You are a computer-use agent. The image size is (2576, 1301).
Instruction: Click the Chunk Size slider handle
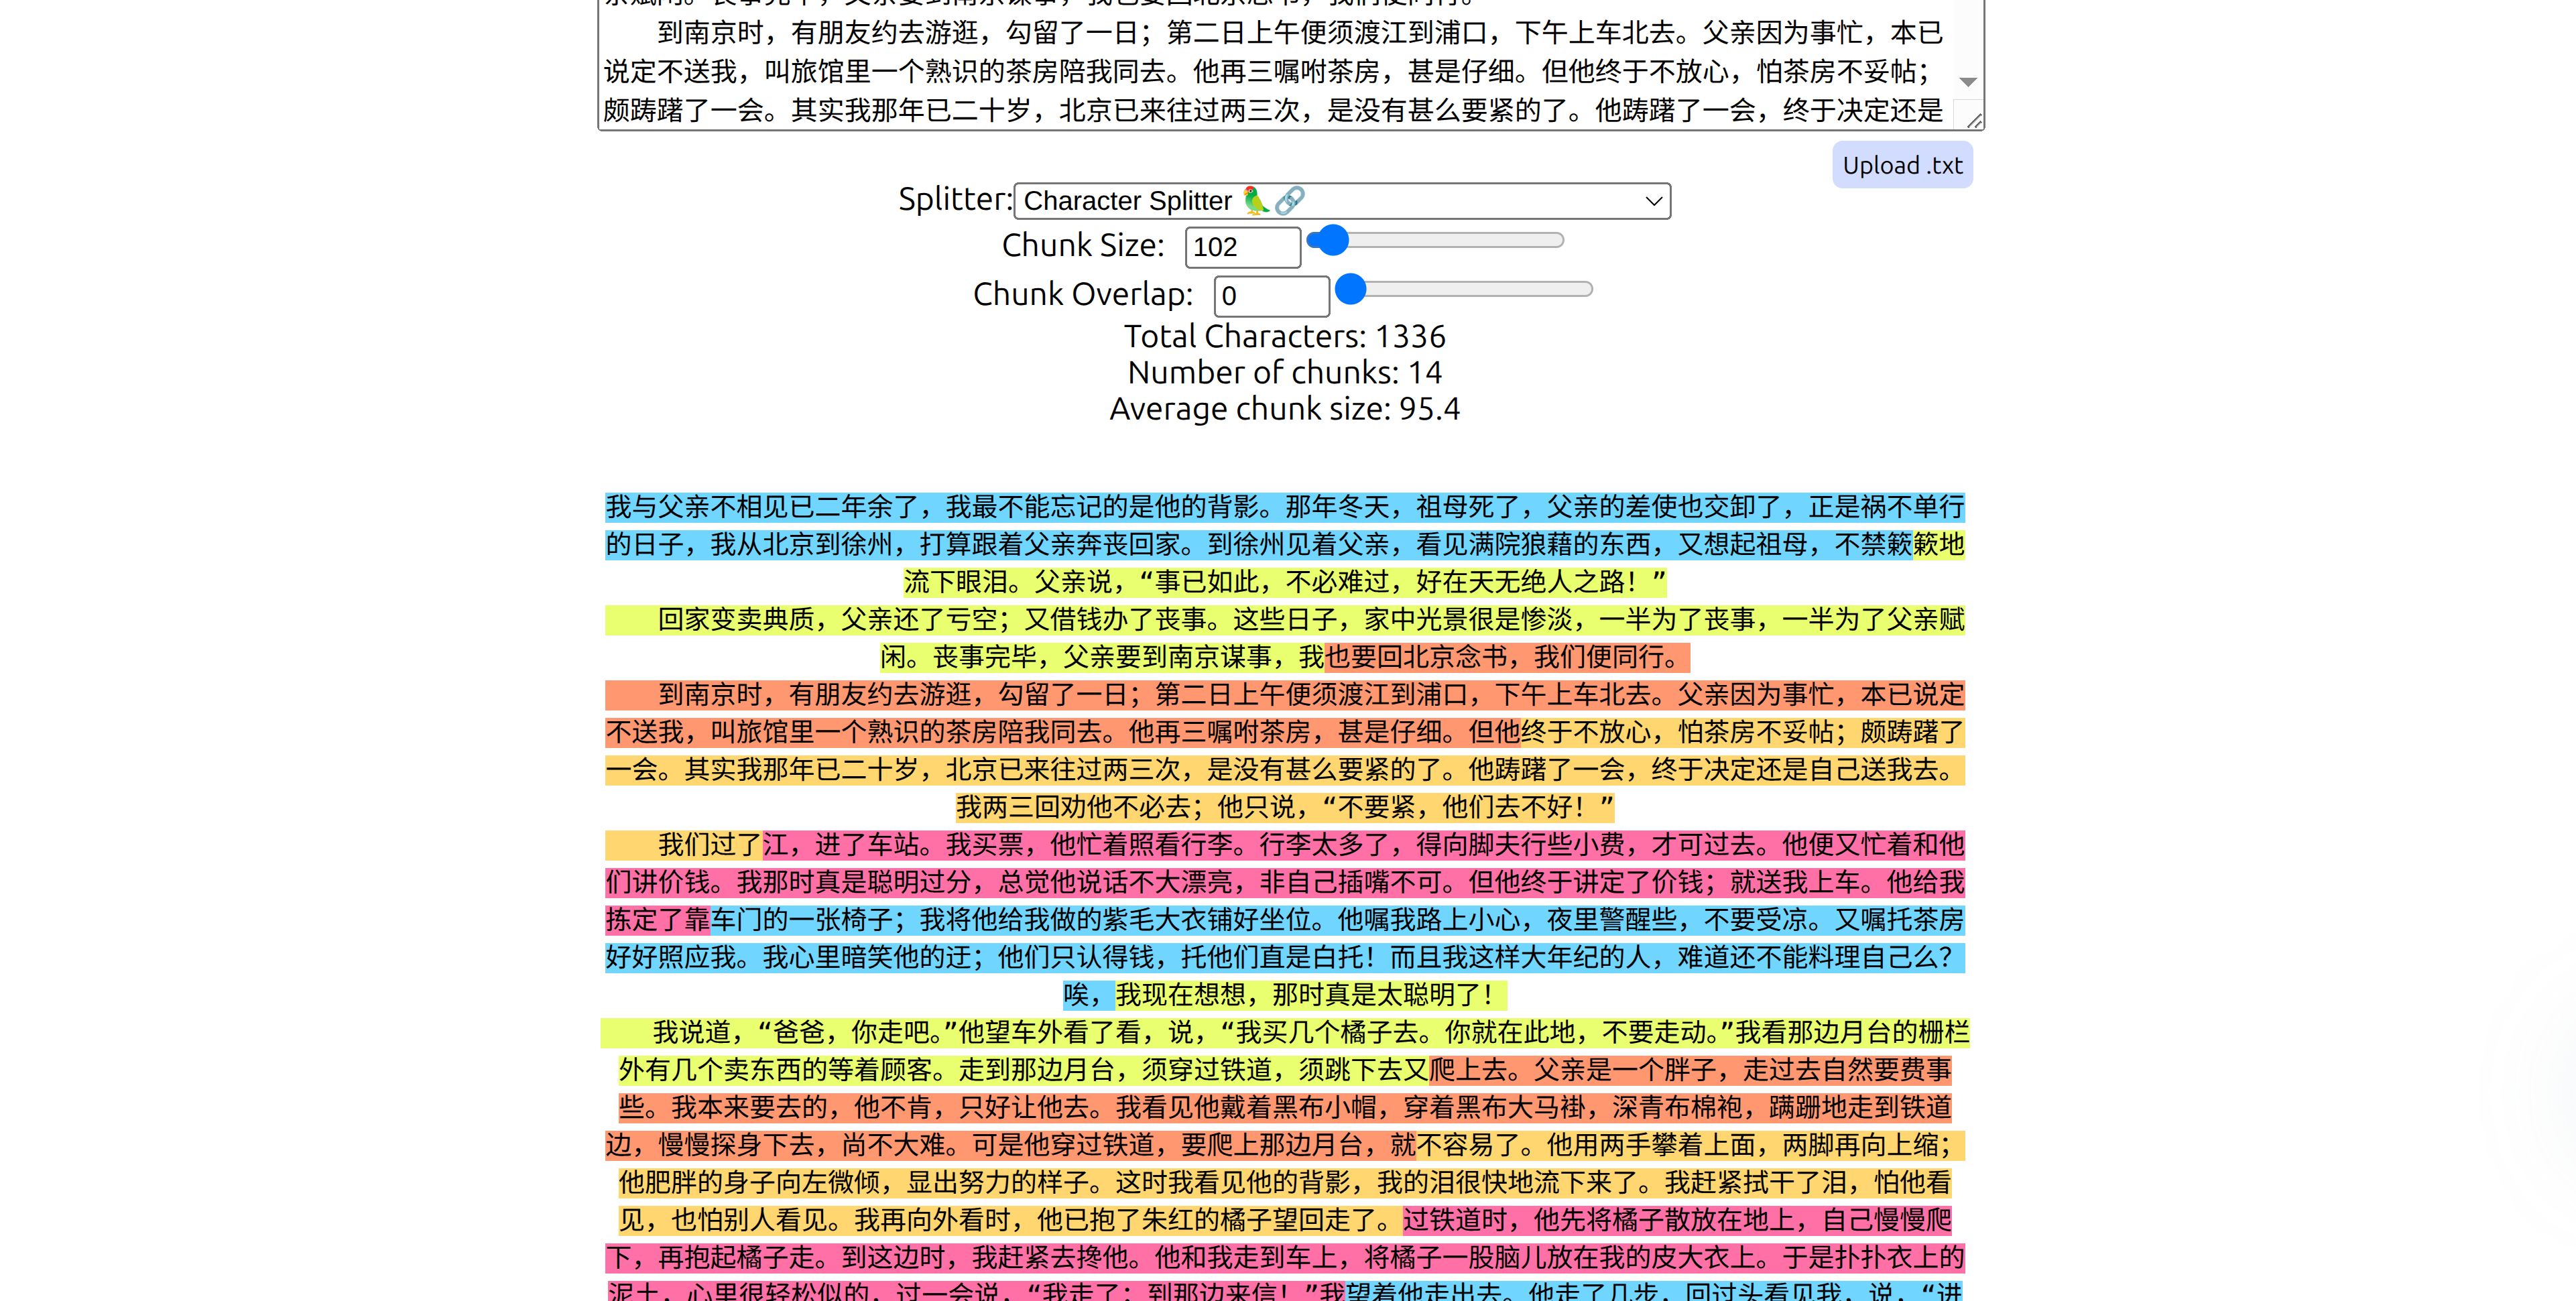point(1333,240)
